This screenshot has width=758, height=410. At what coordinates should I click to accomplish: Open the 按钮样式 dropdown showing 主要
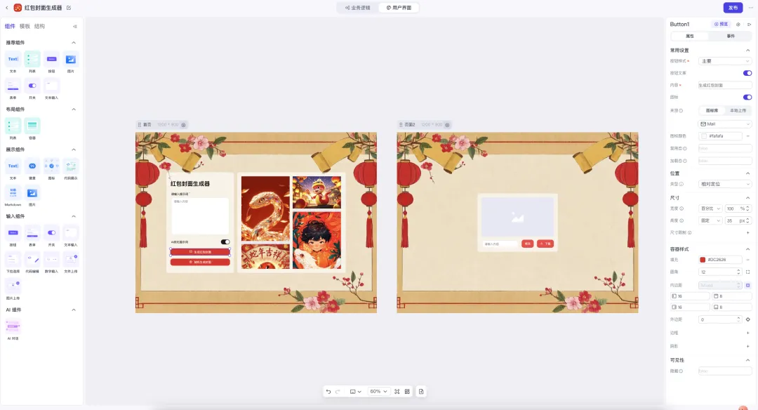725,61
